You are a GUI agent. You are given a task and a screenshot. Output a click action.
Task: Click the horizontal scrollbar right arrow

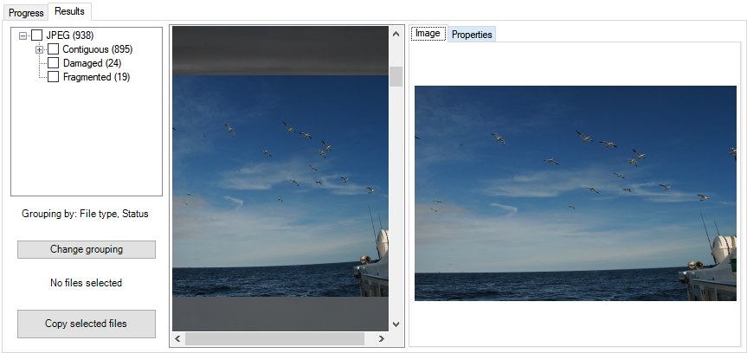(381, 338)
